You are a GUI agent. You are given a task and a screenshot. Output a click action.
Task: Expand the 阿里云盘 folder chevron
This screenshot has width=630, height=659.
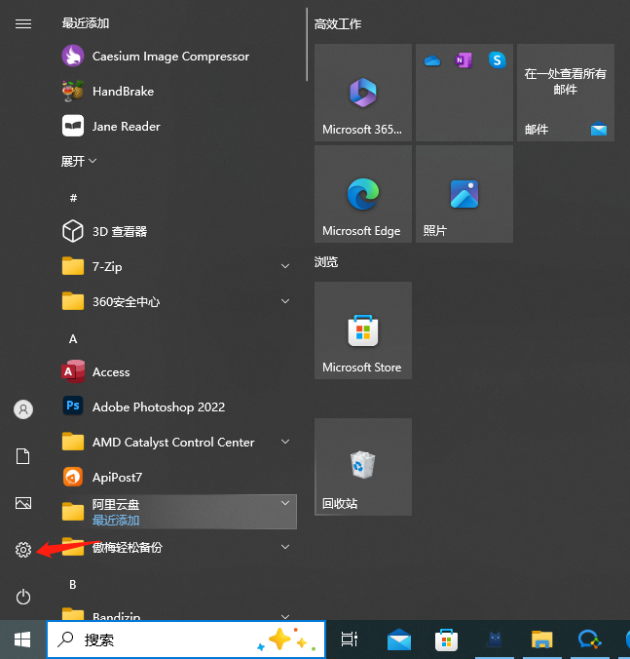click(285, 503)
